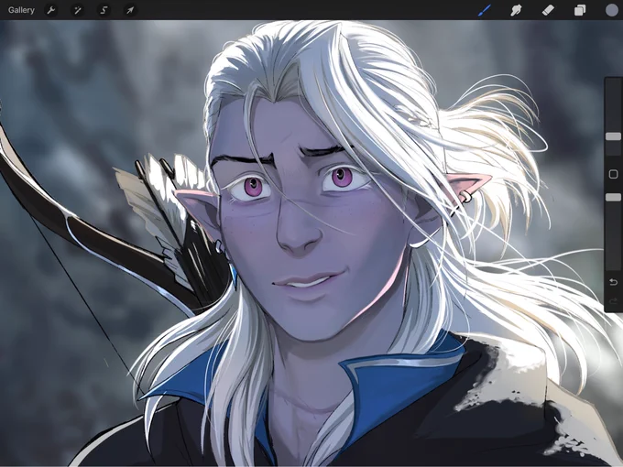Activate the Selection tool
The image size is (623, 467).
click(x=104, y=10)
